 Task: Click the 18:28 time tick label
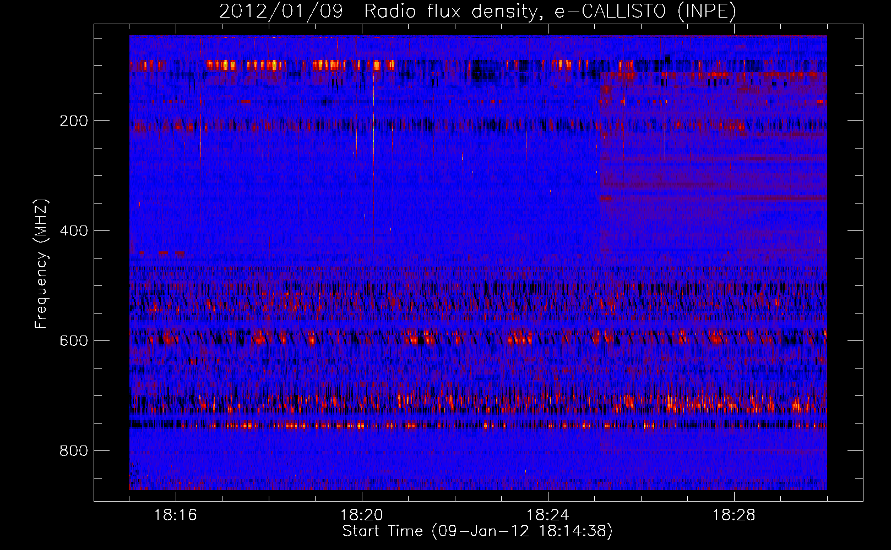[734, 515]
